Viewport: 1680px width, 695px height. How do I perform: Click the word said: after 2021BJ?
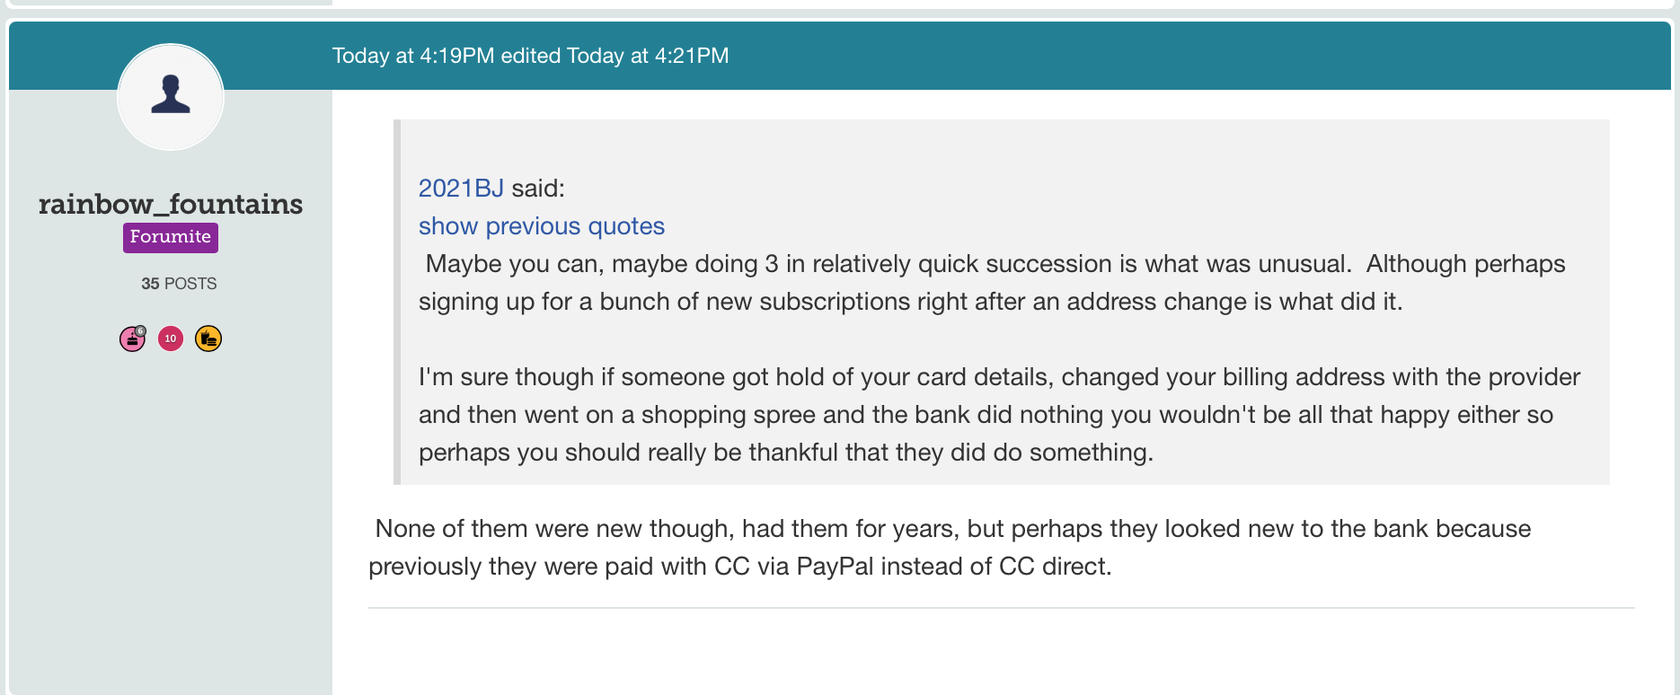coord(538,189)
